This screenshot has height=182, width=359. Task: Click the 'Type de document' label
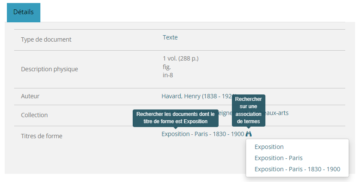pos(46,39)
